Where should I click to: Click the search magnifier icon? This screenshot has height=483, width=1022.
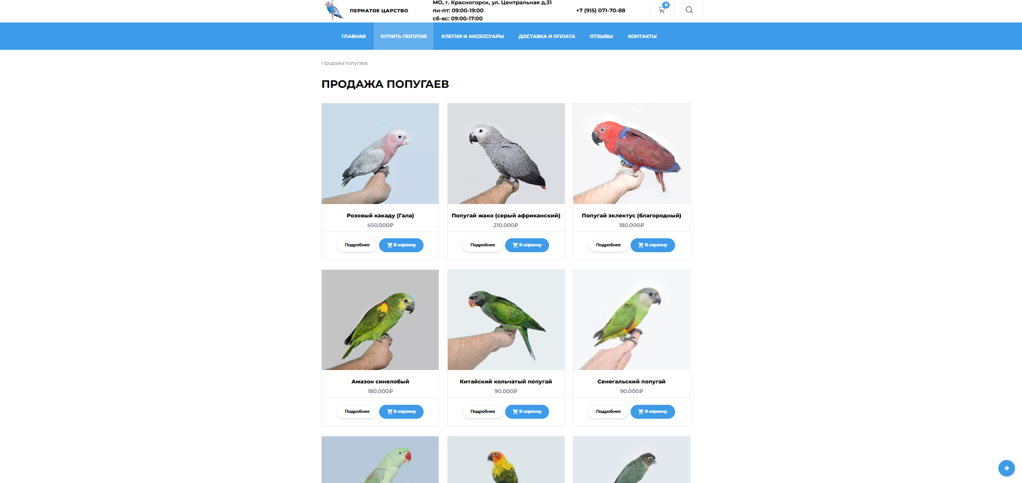click(689, 10)
